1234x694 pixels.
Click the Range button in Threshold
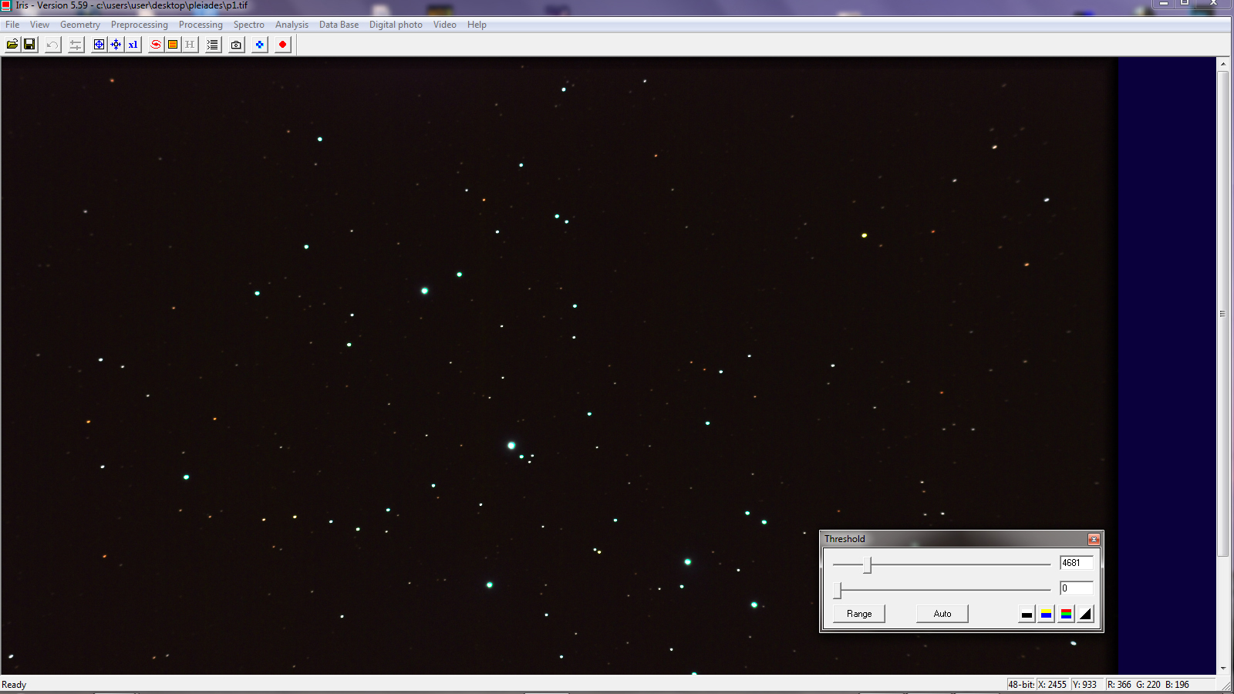click(859, 614)
